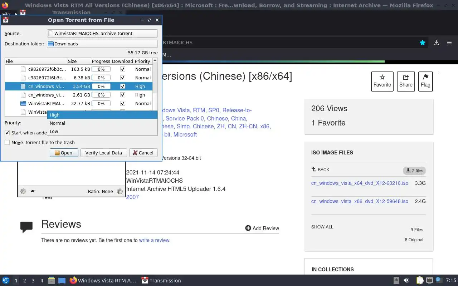The width and height of the screenshot is (458, 286).
Task: Open cn_windows_vista_x86_dvd_X12-59648.iso link
Action: coord(360,201)
